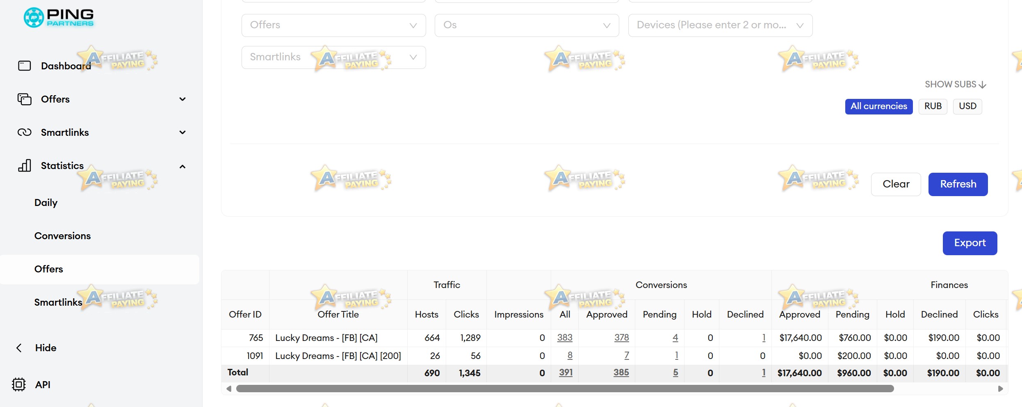Click the Impressions column header
Viewport: 1022px width, 407px height.
[x=519, y=315]
